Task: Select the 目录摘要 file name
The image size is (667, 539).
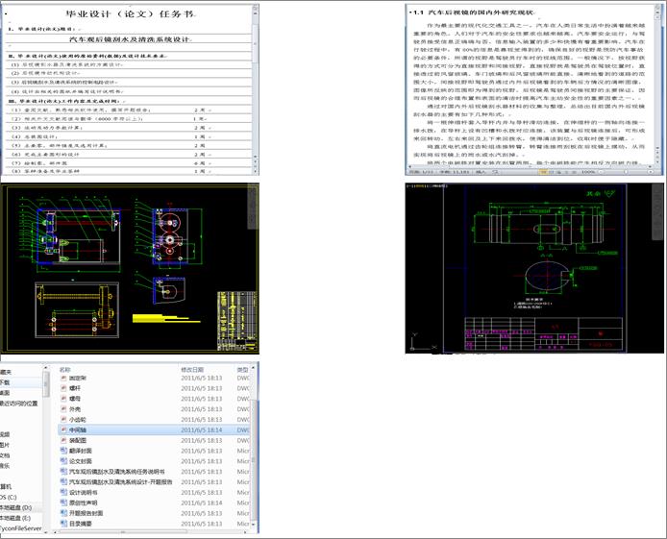Action: 81,524
